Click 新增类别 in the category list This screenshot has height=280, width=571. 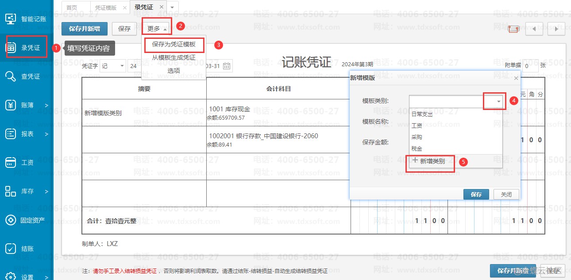tap(429, 161)
